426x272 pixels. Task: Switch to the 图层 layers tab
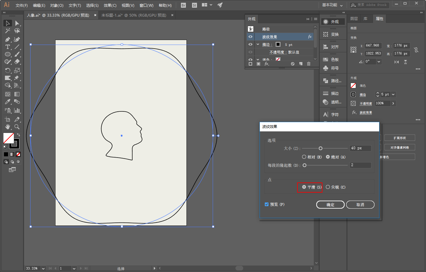pyautogui.click(x=354, y=19)
